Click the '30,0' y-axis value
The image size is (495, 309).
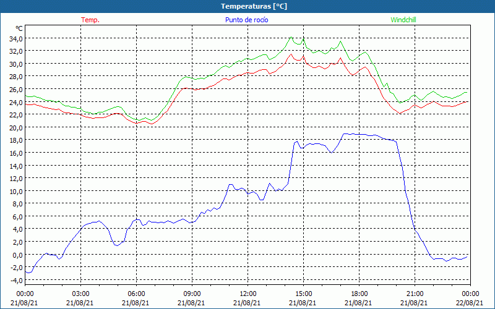point(16,64)
